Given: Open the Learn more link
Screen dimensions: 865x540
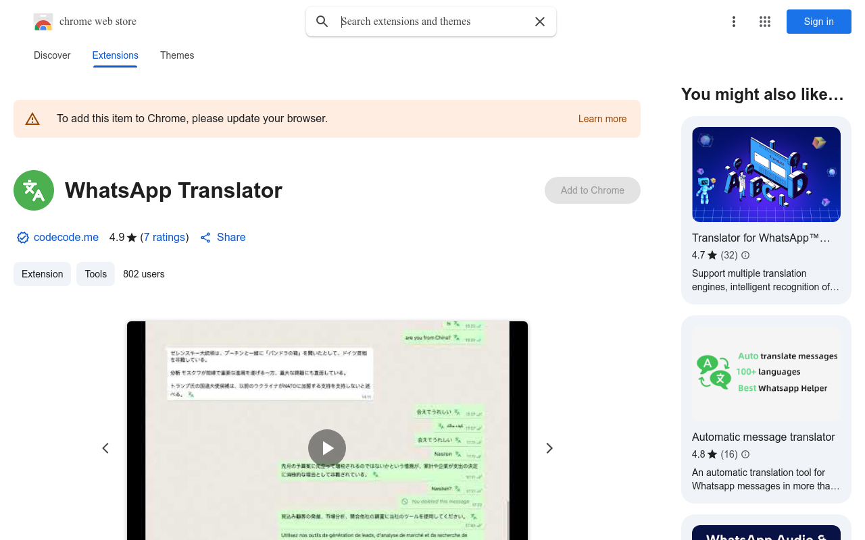Looking at the screenshot, I should 602,119.
